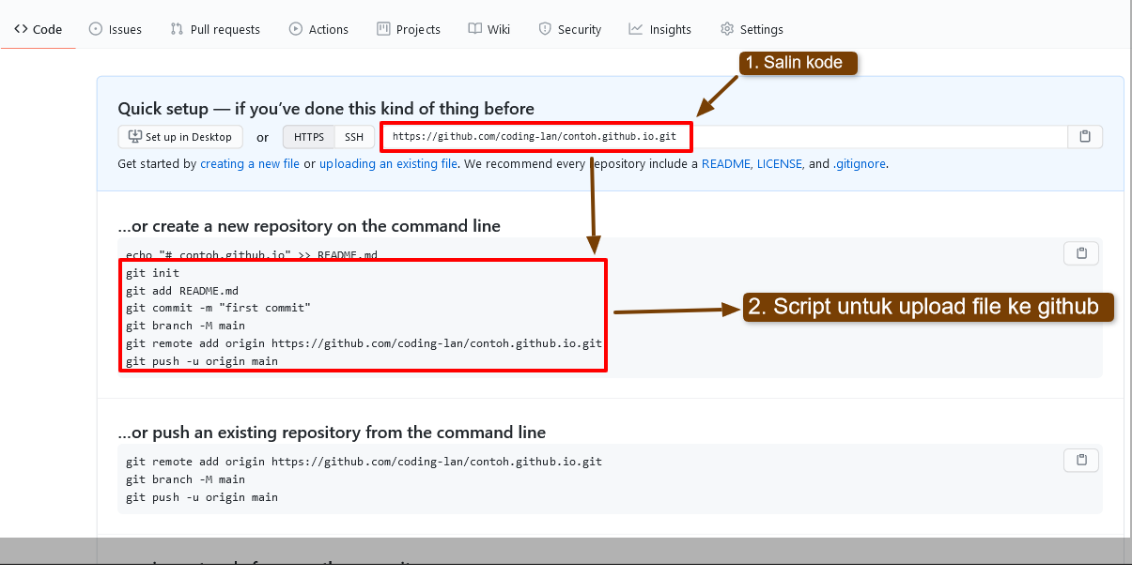Copy the push existing repository commands
The width and height of the screenshot is (1132, 577).
[1081, 460]
